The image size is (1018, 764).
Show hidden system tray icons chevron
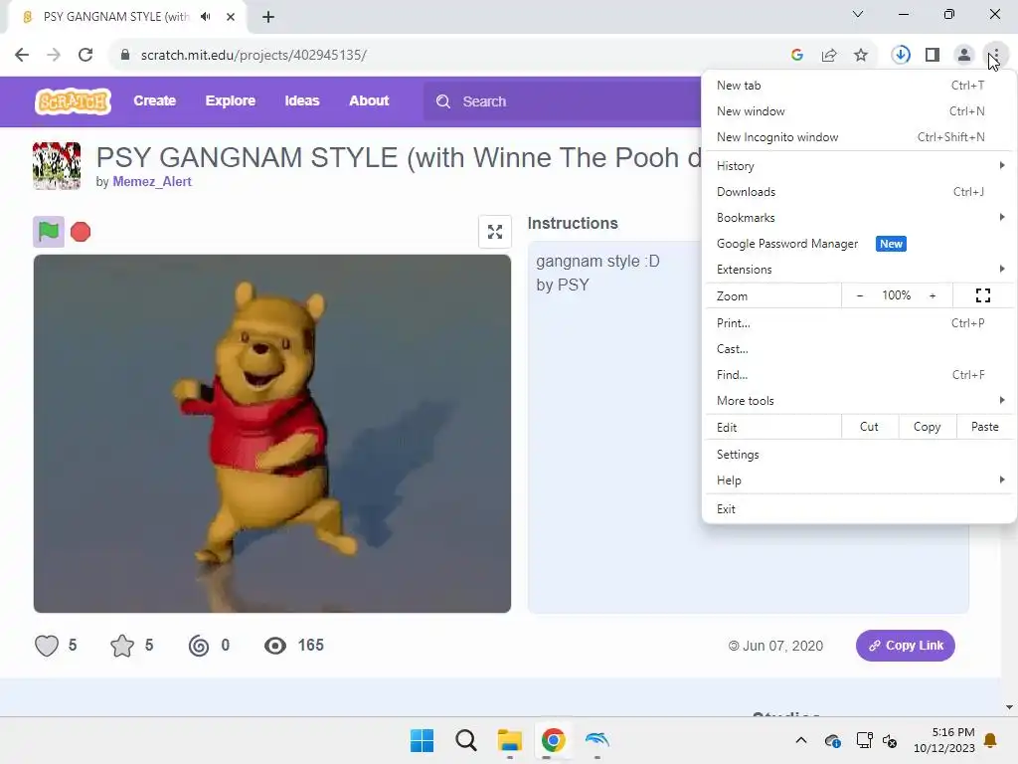[801, 740]
